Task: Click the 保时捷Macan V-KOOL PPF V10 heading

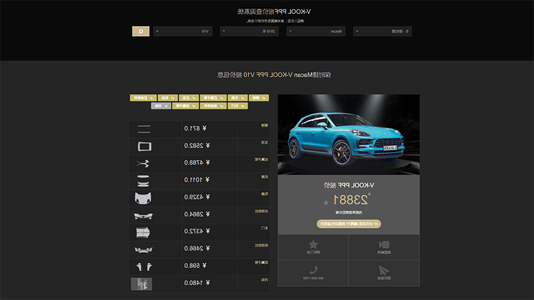Action: pos(274,75)
